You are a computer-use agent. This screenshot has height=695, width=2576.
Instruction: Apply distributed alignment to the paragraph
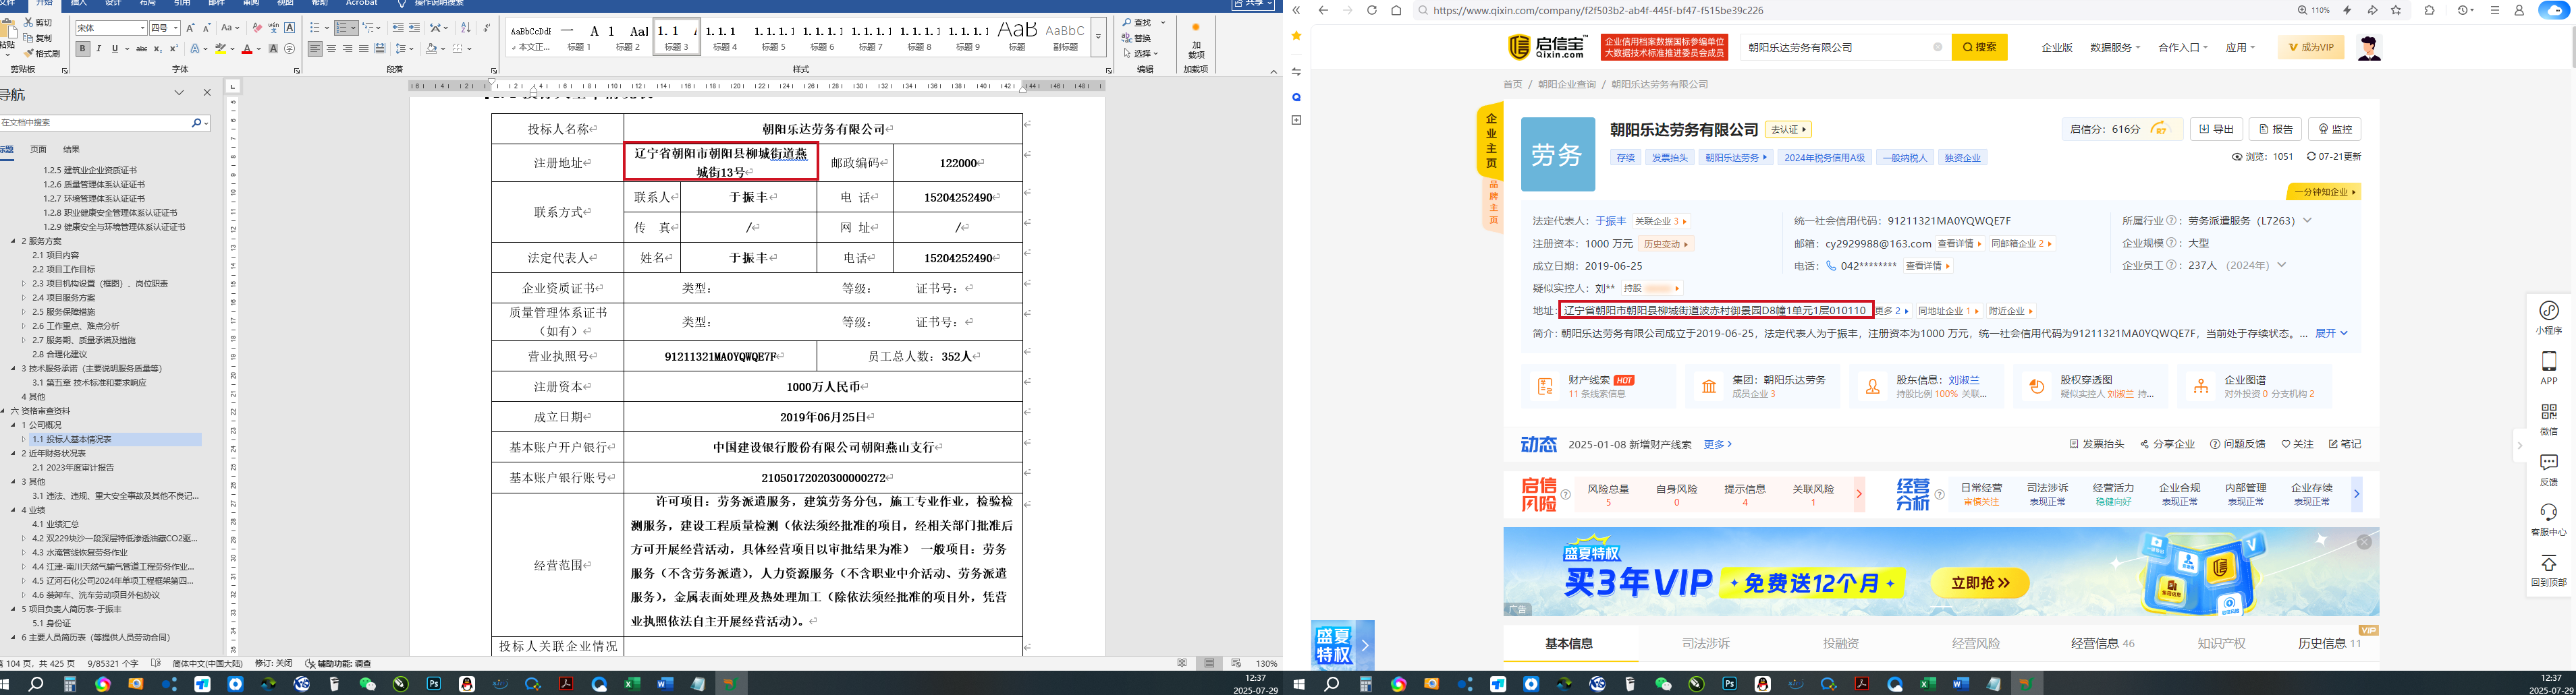tap(379, 49)
